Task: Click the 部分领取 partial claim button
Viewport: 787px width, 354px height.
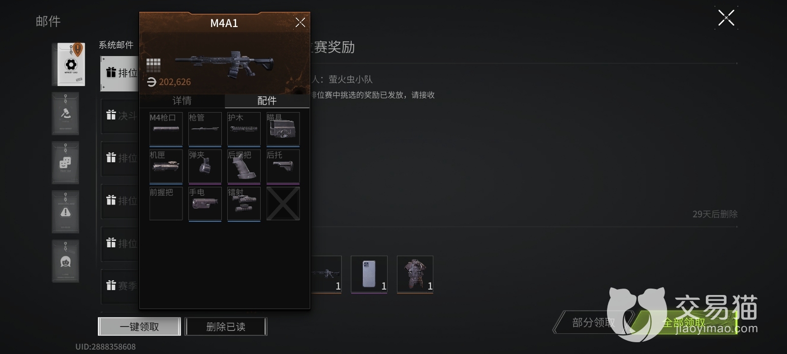Action: [x=593, y=323]
